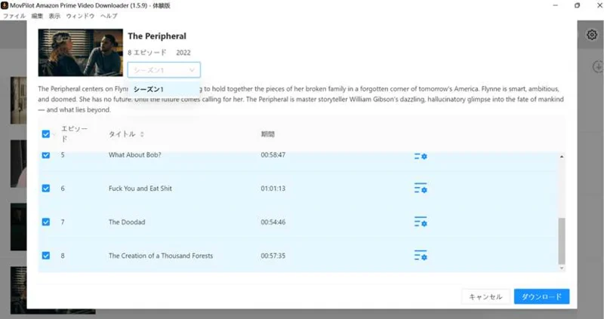Screen dimensions: 604x319
Task: Open the ファイル menu
Action: click(14, 16)
